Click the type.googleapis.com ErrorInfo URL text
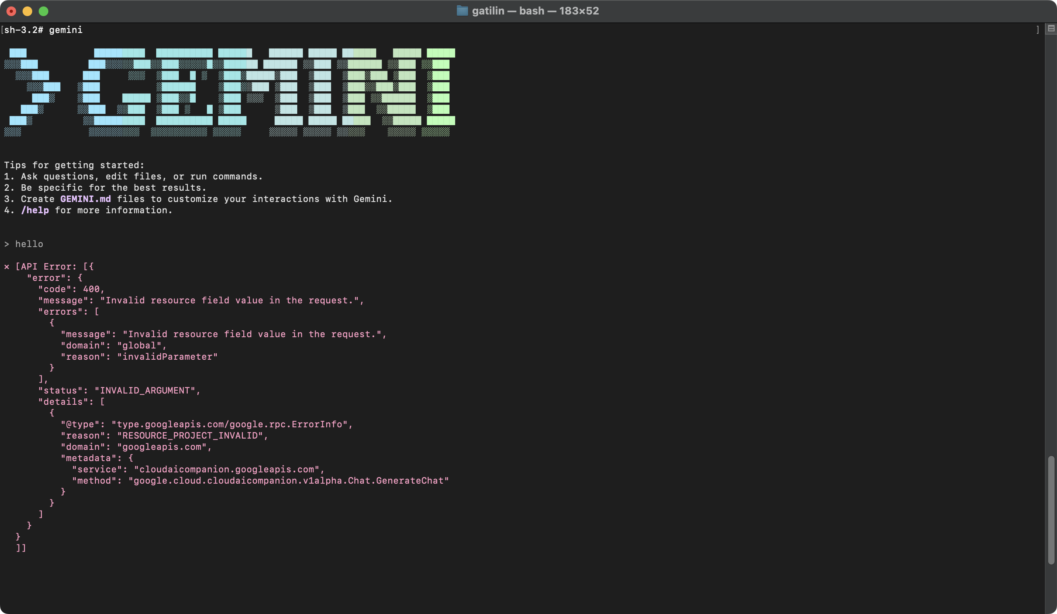This screenshot has width=1057, height=614. (x=230, y=424)
